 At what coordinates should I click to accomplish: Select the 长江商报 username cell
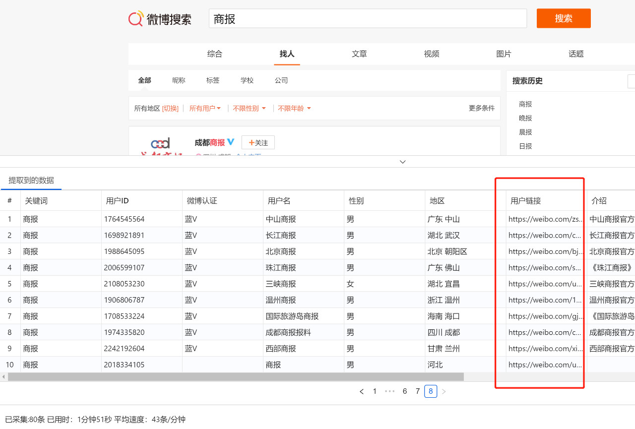coord(304,235)
